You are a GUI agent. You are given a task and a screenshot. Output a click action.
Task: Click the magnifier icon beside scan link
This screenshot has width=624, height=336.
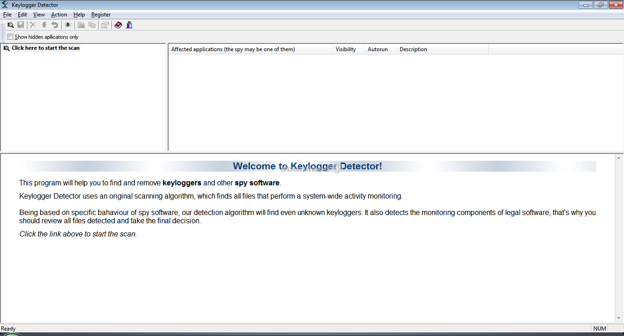(x=6, y=48)
